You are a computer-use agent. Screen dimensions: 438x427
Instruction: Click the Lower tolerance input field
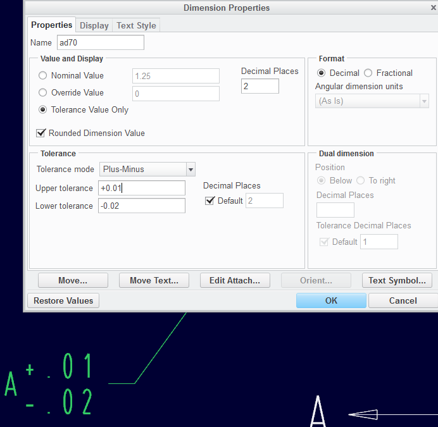(x=142, y=206)
